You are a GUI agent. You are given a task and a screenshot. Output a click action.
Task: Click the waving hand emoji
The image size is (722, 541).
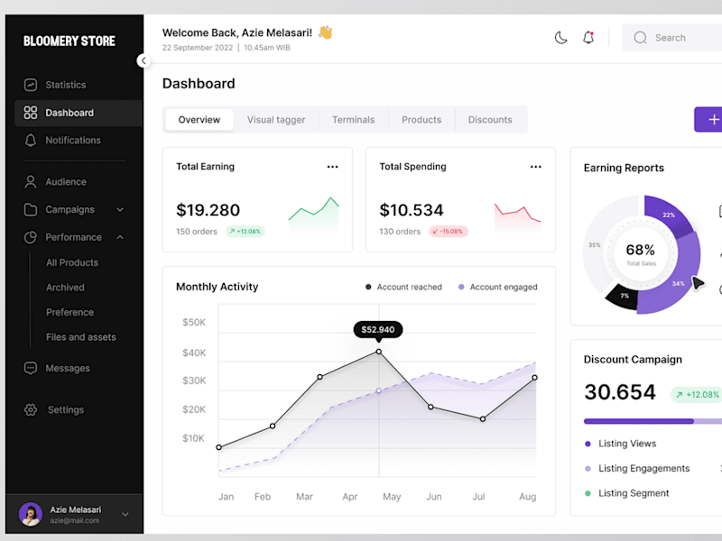pos(326,32)
